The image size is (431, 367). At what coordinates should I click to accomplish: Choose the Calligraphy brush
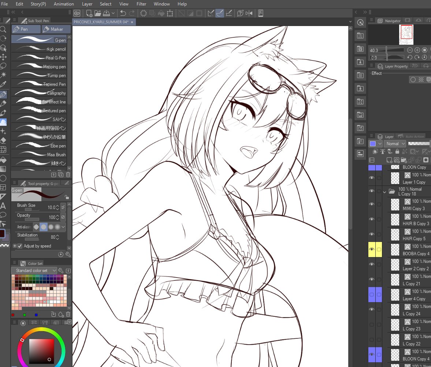coord(39,93)
